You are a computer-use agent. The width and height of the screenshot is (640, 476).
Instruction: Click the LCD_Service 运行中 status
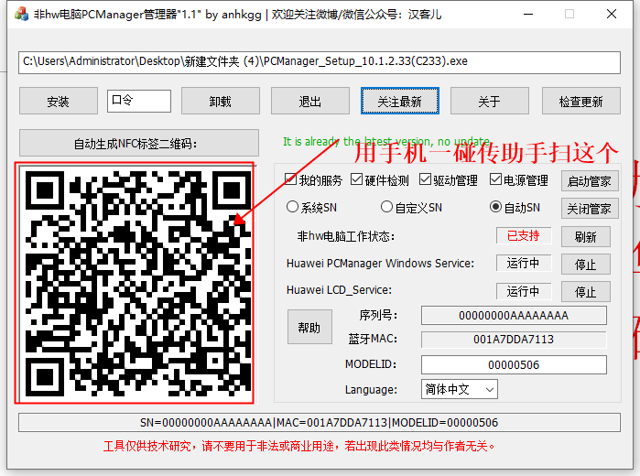tap(524, 291)
